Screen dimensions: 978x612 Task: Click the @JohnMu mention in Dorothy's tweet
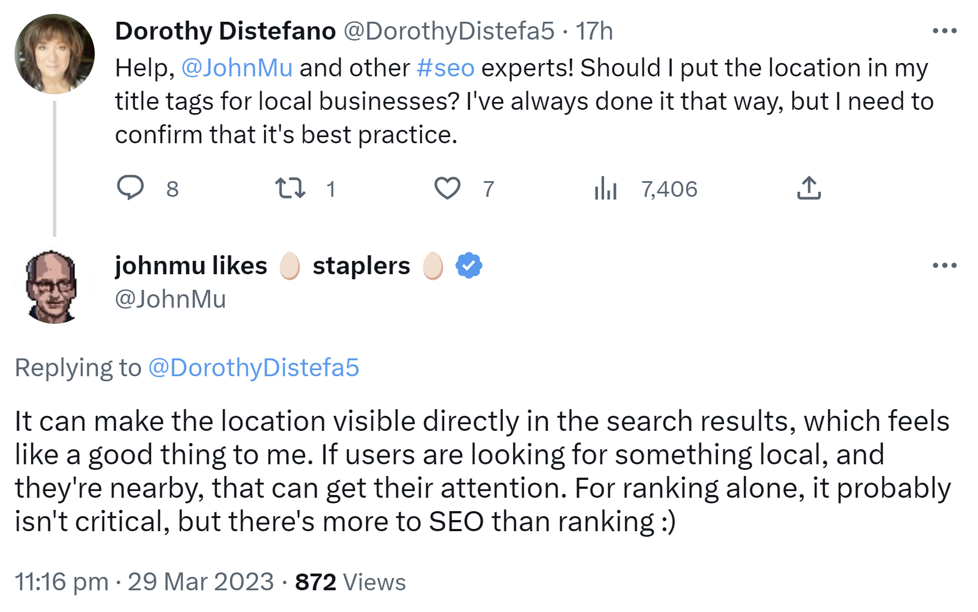pyautogui.click(x=237, y=68)
